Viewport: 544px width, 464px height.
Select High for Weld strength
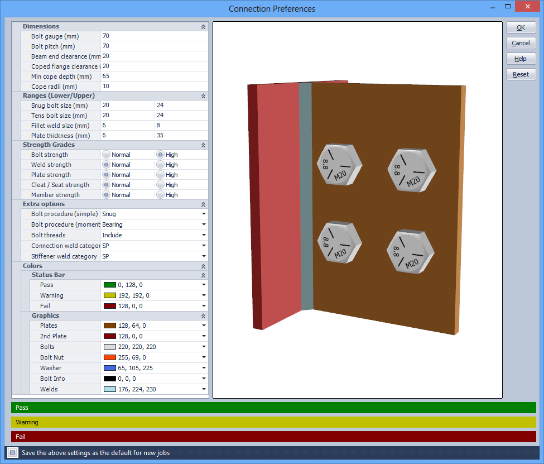click(x=160, y=165)
